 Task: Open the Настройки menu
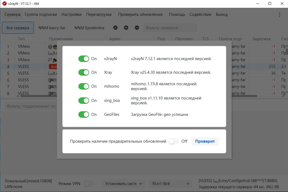point(72,14)
